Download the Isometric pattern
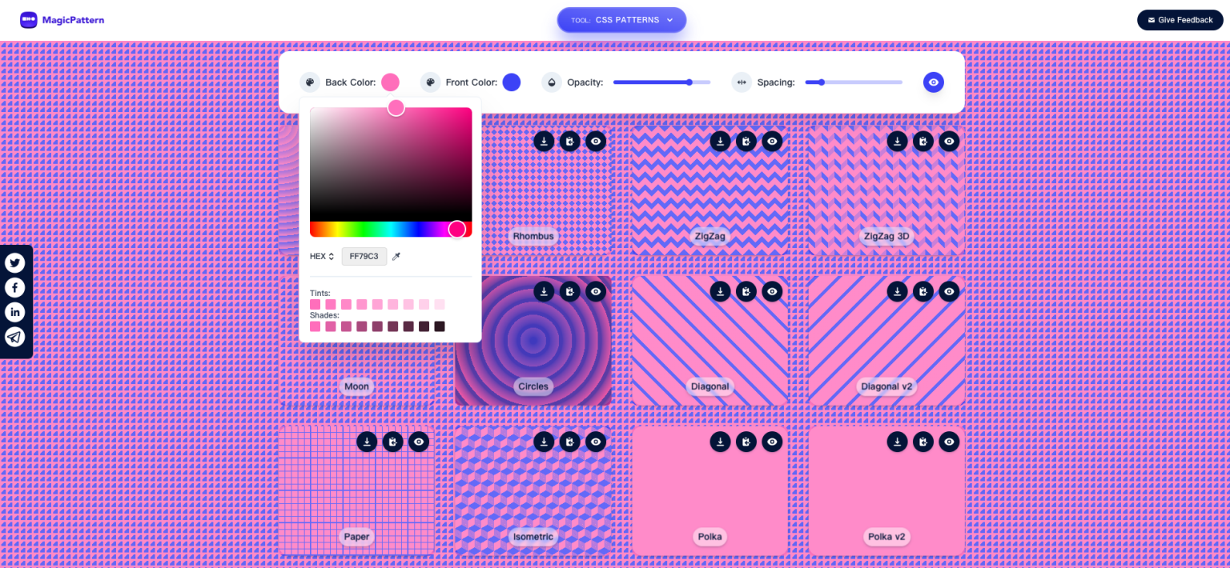 coord(544,442)
